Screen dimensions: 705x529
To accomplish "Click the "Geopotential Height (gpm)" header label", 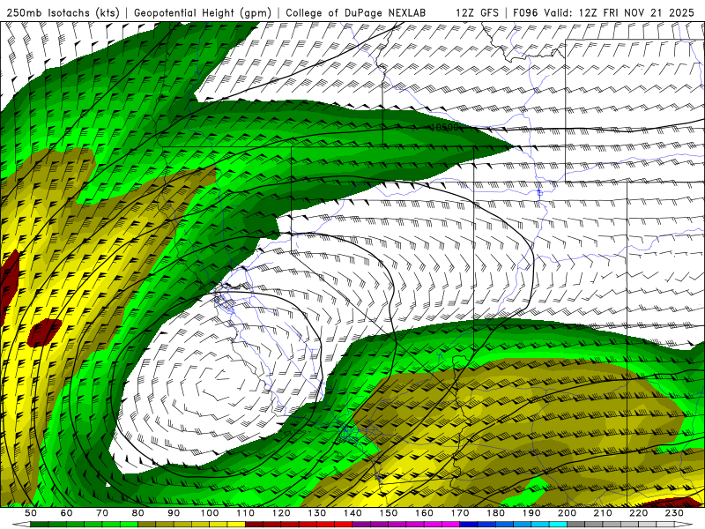I will (x=203, y=13).
